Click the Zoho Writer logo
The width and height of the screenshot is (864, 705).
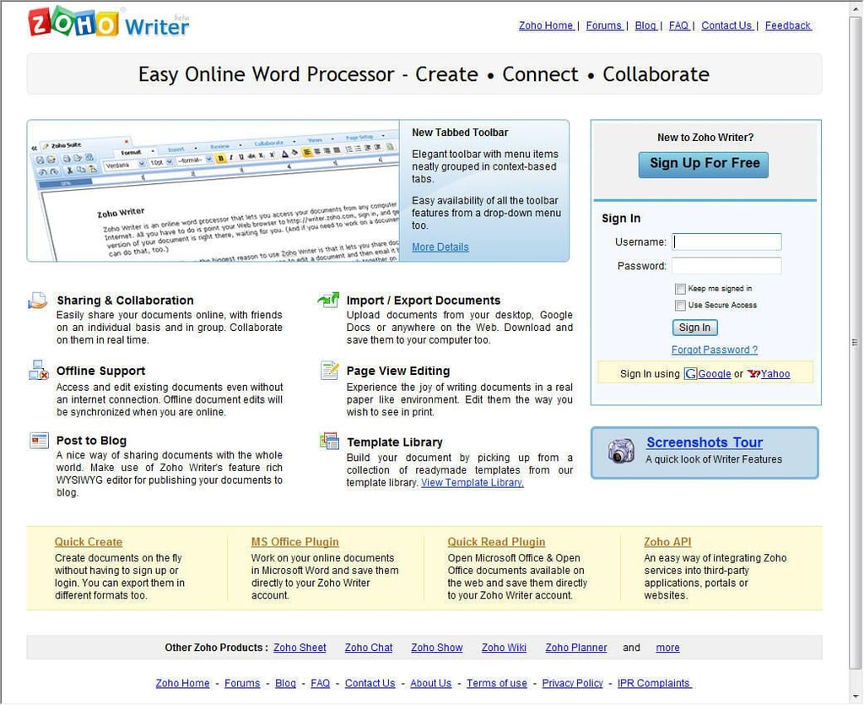(x=109, y=23)
